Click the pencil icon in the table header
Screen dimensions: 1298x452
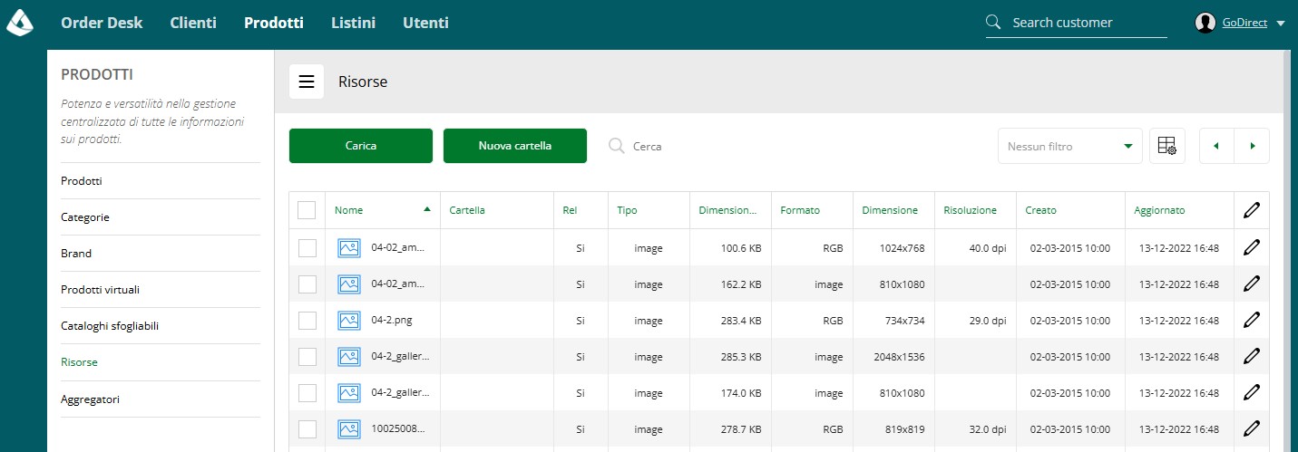tap(1252, 210)
